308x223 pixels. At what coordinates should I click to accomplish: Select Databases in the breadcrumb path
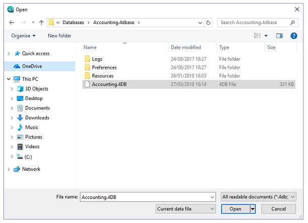click(x=73, y=23)
